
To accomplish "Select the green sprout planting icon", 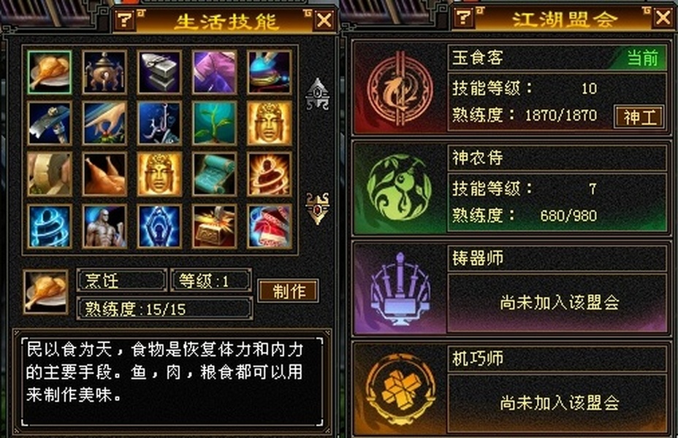I will point(214,123).
